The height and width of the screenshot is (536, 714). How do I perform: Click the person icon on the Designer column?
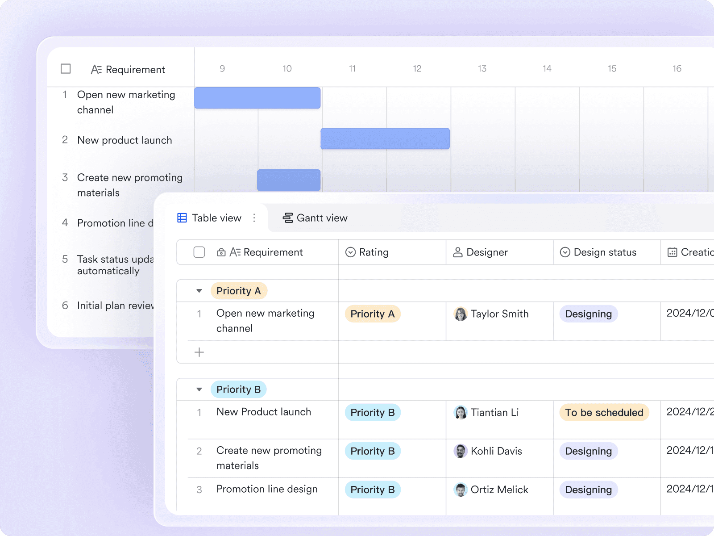[x=457, y=252]
